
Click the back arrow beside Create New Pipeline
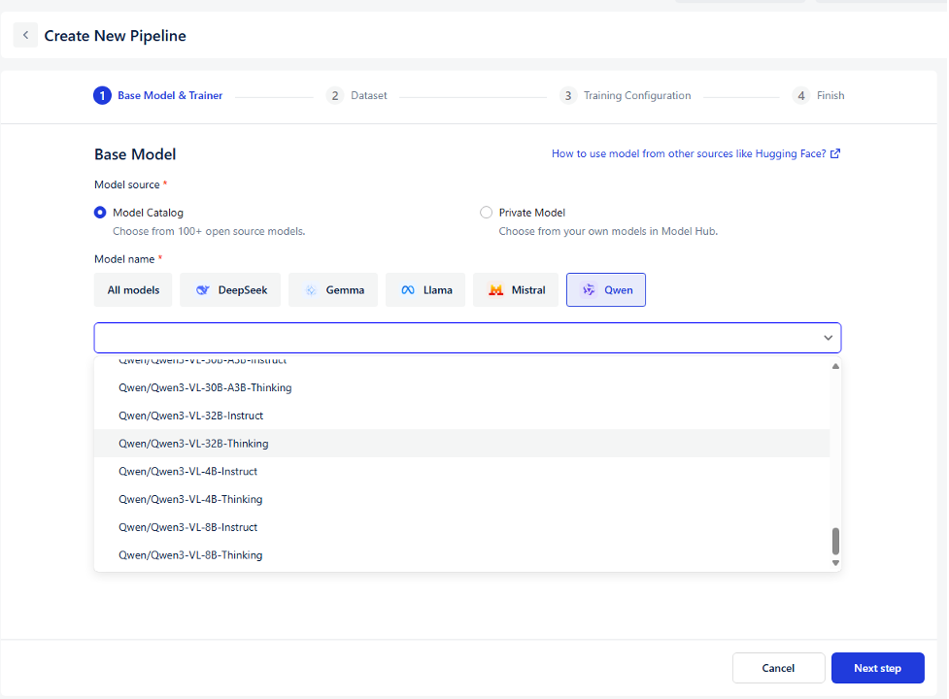(x=25, y=36)
